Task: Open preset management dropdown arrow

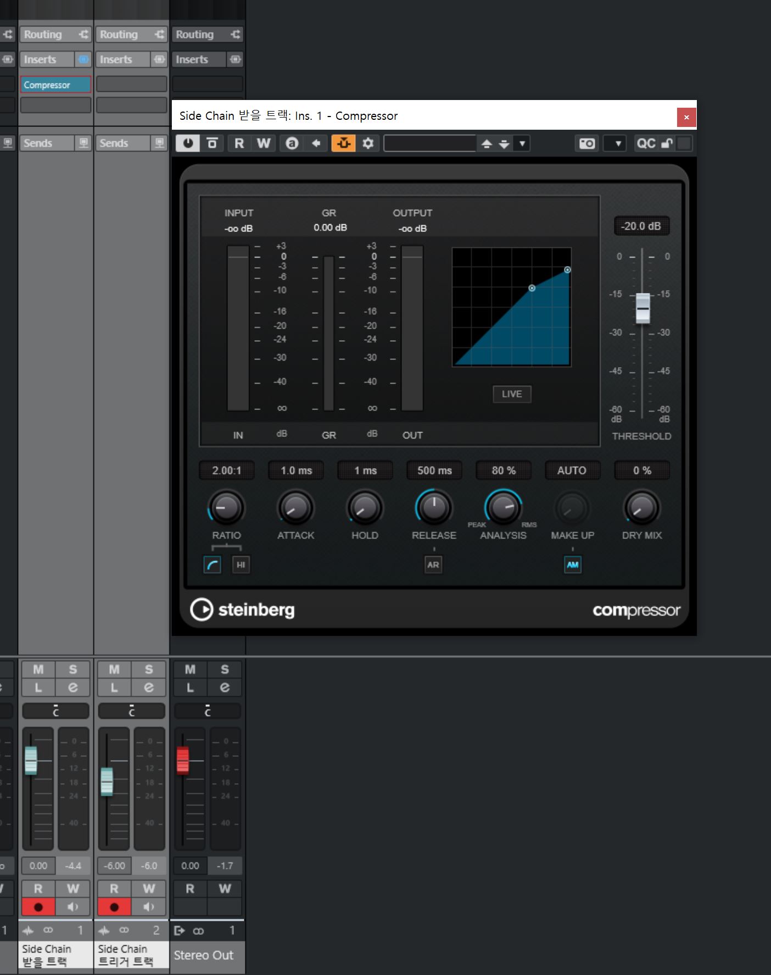Action: [x=522, y=144]
